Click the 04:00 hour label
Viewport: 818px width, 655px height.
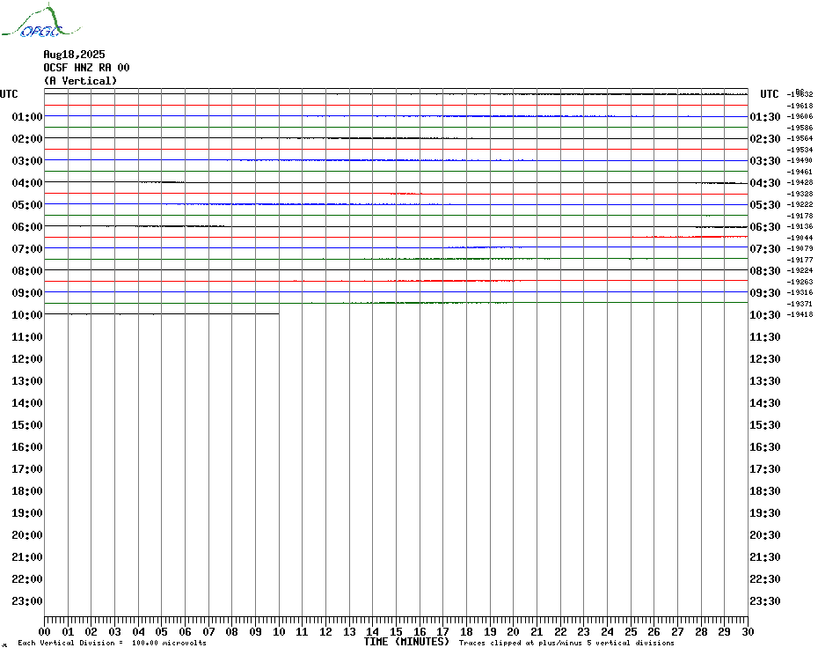point(27,183)
